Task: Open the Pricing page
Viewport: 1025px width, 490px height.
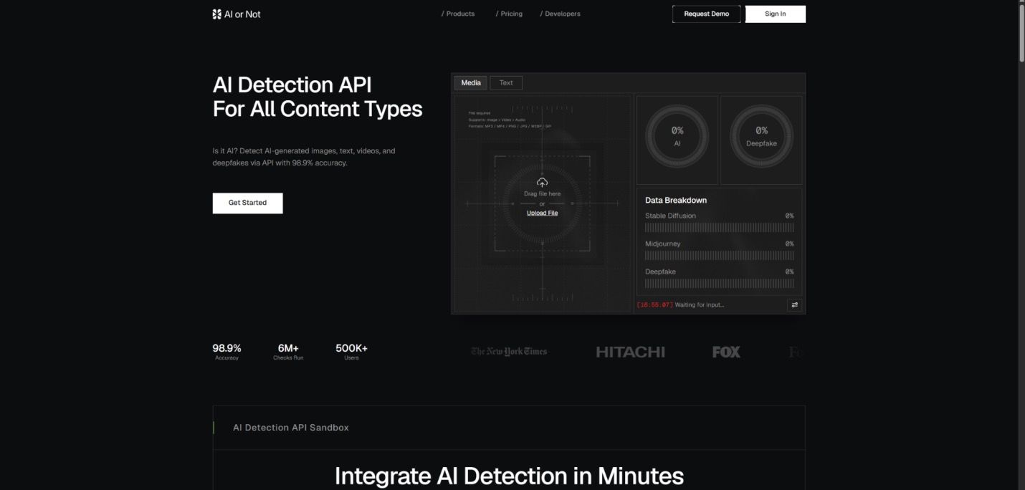Action: [x=509, y=14]
